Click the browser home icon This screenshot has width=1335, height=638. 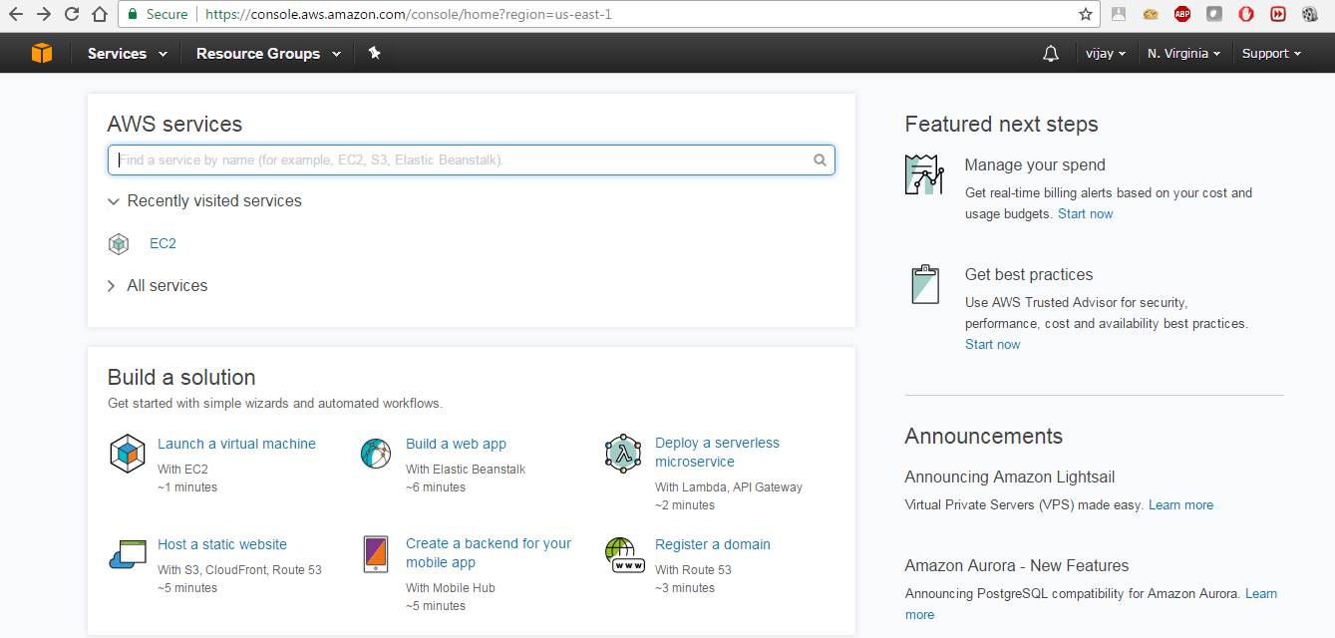tap(99, 14)
